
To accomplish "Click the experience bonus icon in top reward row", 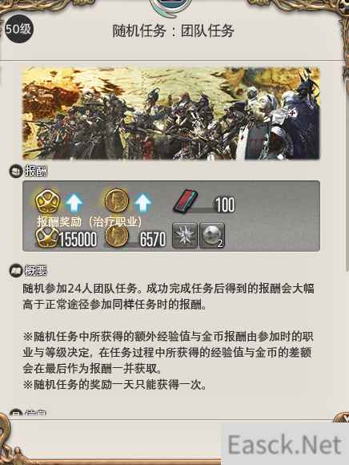I will (47, 201).
